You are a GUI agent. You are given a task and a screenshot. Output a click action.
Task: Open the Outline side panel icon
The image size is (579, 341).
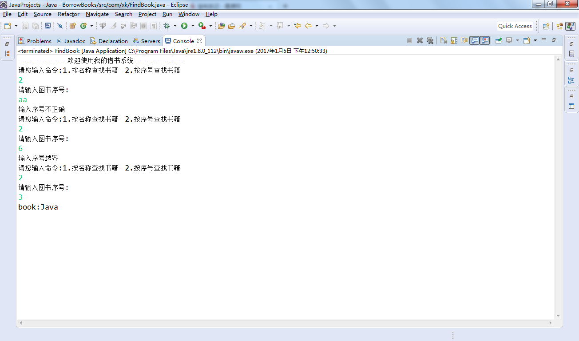[x=571, y=80]
